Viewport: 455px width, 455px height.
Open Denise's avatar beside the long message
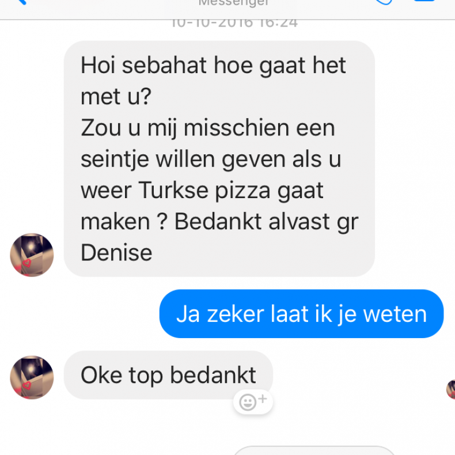click(32, 255)
